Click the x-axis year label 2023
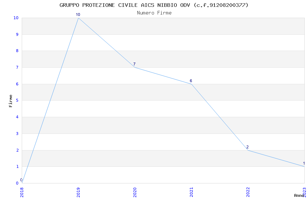Viewport: 308px width, 199px height. point(304,192)
